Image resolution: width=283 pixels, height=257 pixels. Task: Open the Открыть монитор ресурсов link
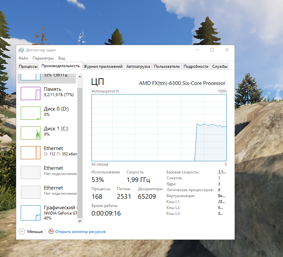tap(80, 232)
